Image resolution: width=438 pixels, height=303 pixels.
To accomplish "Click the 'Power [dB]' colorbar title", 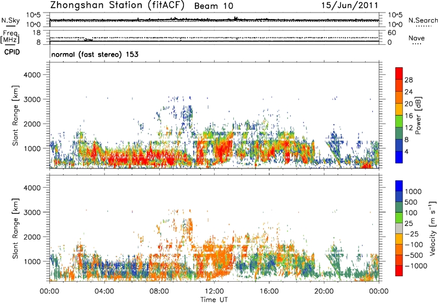I will (418, 115).
